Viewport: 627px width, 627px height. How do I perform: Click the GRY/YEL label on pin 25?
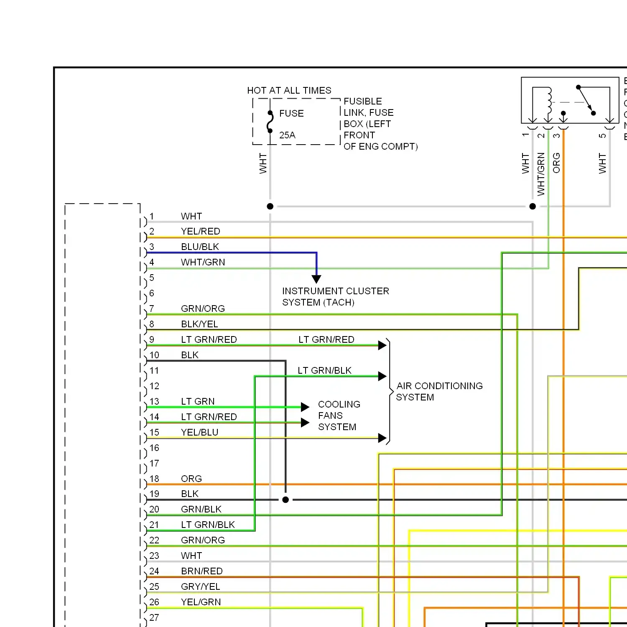click(201, 586)
